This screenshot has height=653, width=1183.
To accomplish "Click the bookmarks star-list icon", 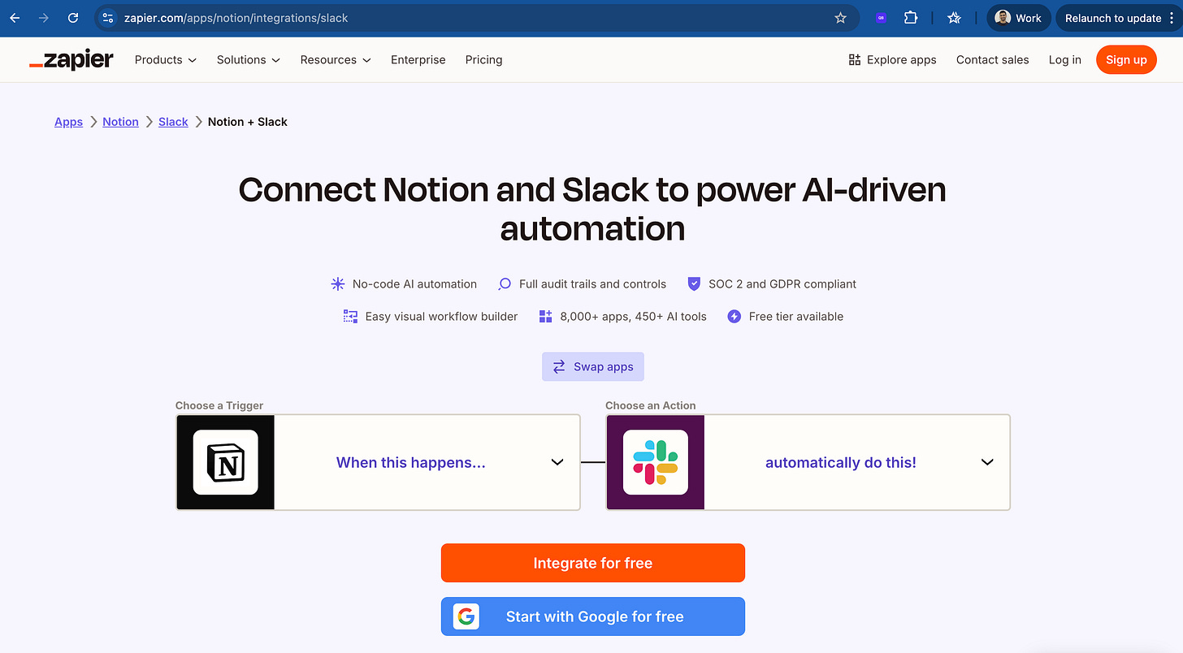I will coord(955,18).
